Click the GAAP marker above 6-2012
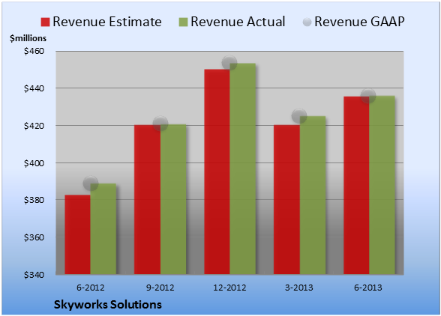 click(91, 183)
